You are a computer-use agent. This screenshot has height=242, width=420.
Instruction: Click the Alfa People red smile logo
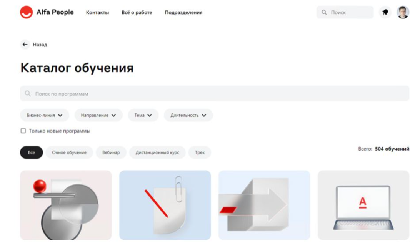pos(26,12)
